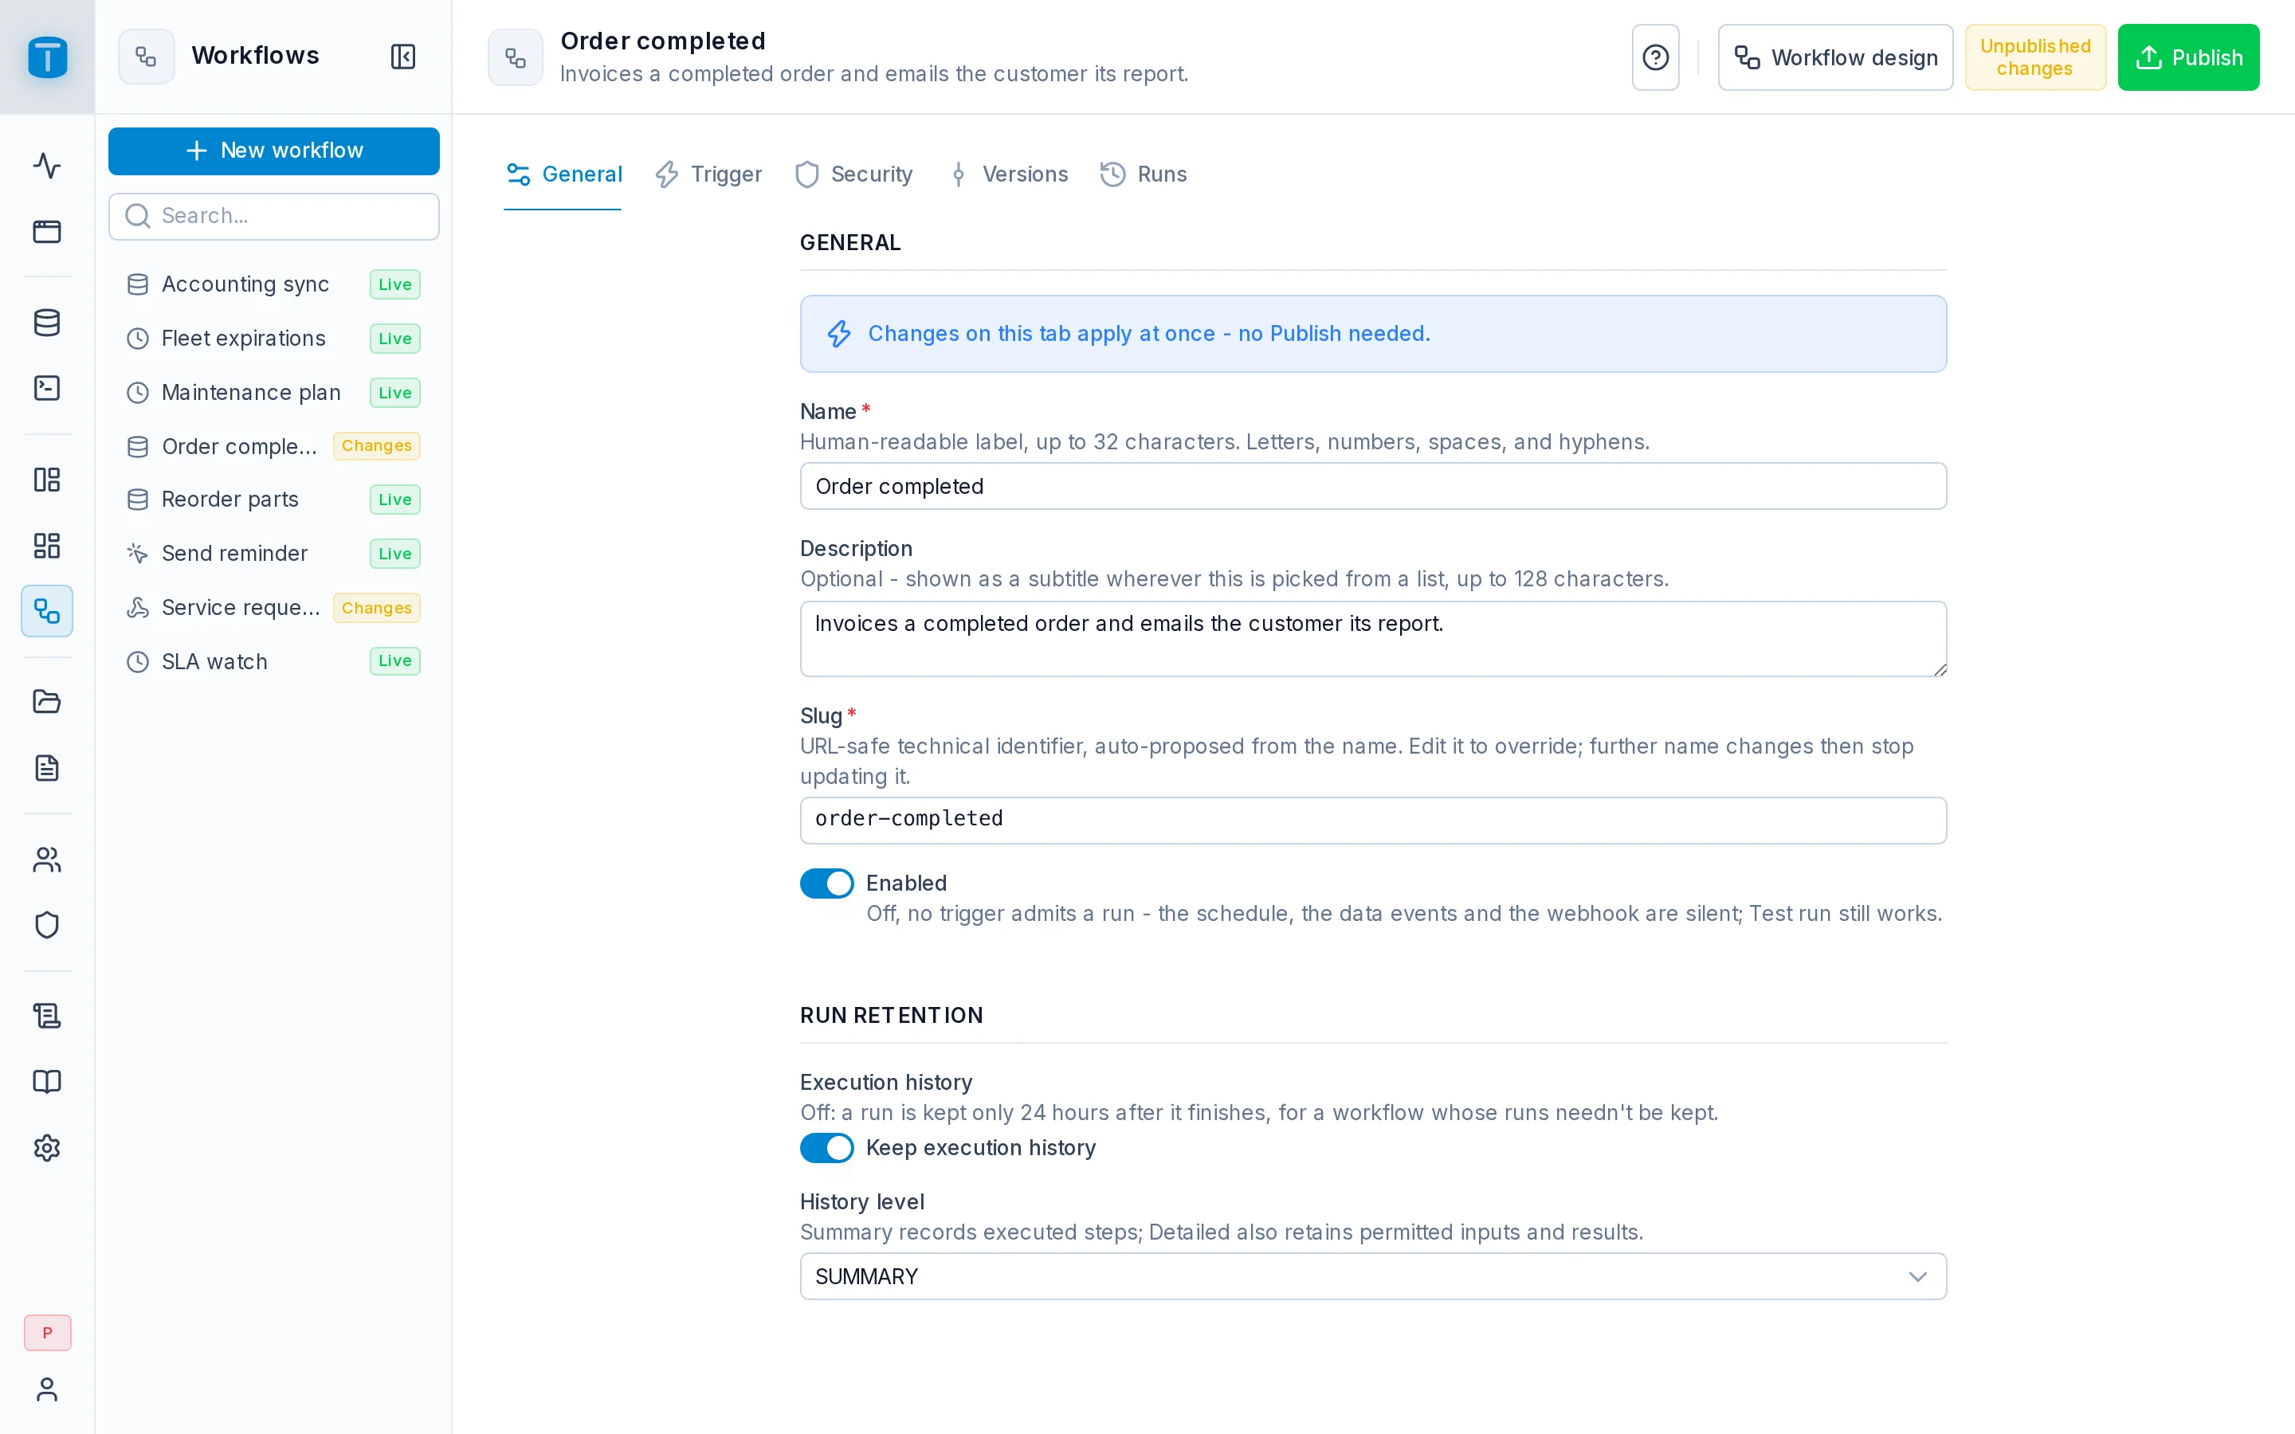The width and height of the screenshot is (2295, 1434).
Task: Open the database icon in the left rail
Action: coord(48,323)
